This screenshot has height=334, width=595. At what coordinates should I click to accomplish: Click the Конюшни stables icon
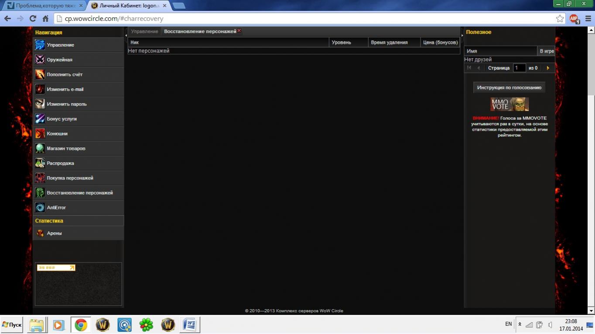tap(40, 134)
